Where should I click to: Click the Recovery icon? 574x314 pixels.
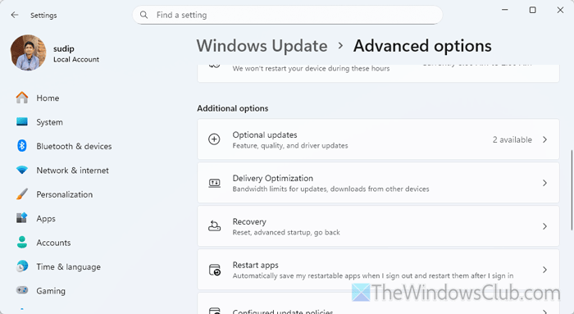point(214,226)
